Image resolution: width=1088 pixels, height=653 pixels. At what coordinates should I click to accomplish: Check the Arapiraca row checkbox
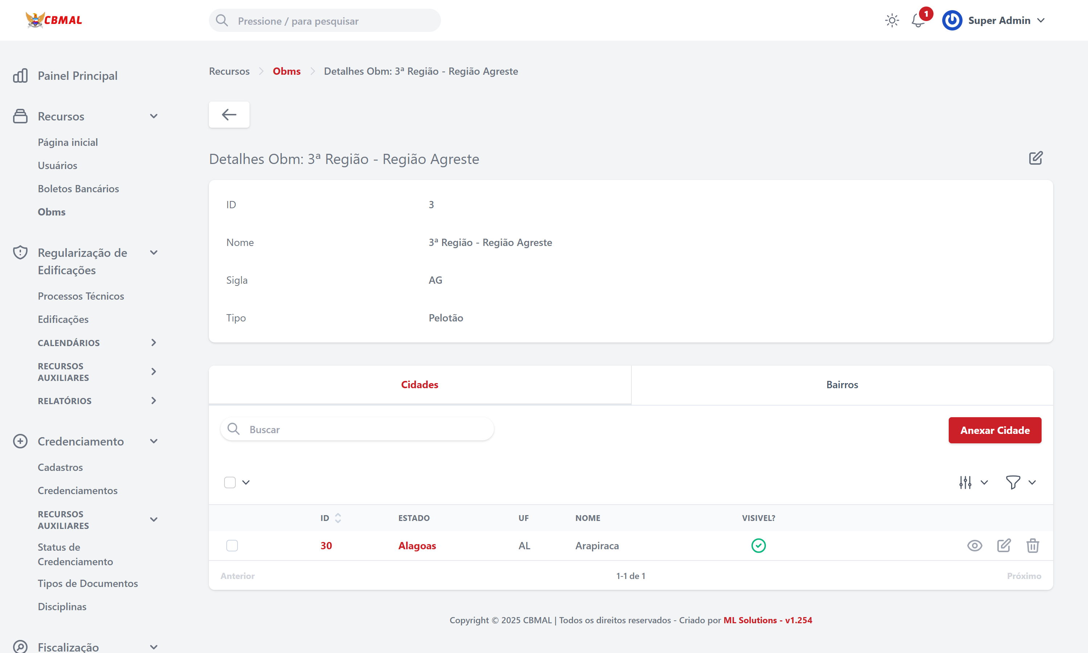click(232, 546)
